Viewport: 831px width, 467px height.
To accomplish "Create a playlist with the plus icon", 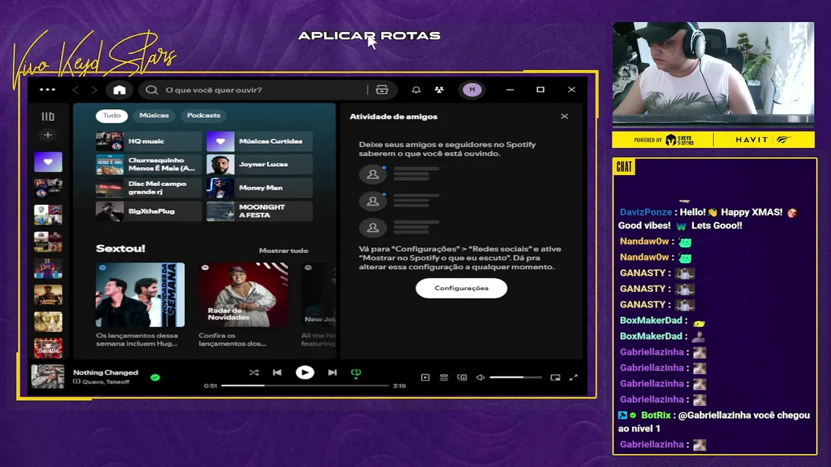I will [x=47, y=135].
